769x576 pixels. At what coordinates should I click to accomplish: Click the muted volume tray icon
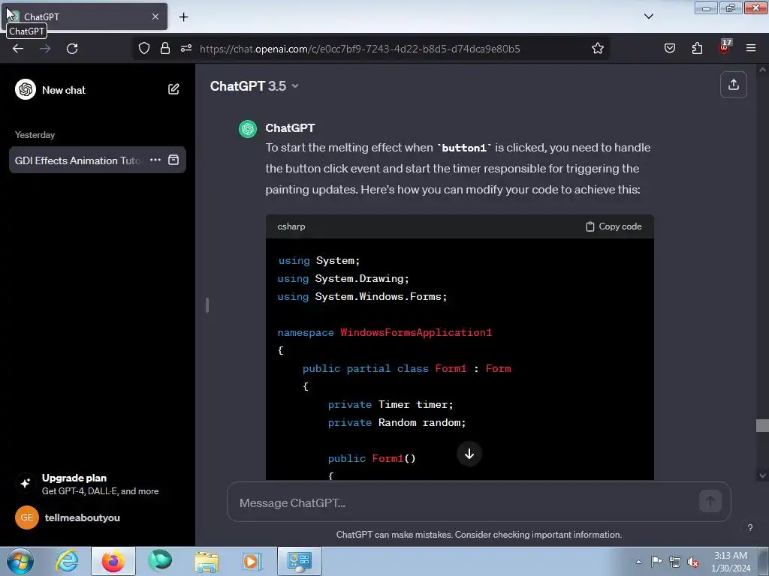[693, 562]
